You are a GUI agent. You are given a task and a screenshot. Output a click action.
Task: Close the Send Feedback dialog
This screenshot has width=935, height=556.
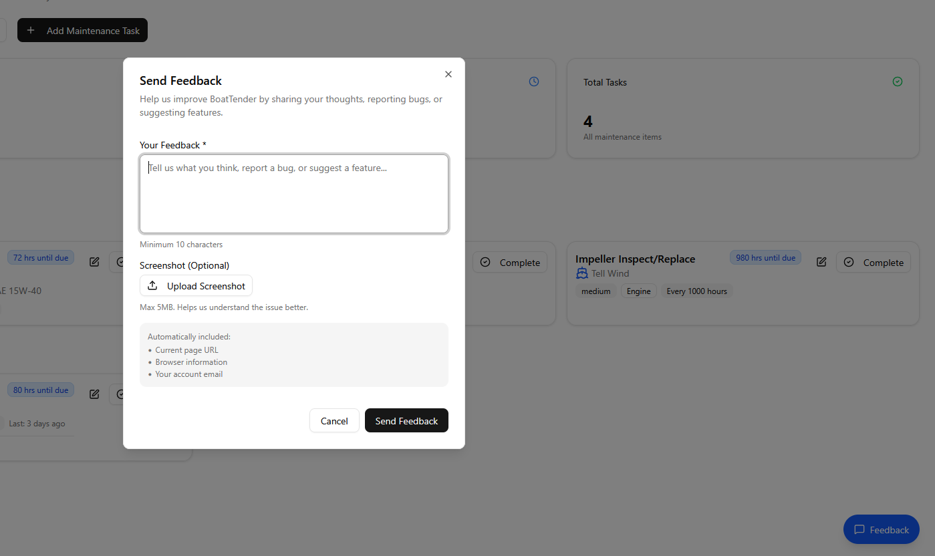(x=448, y=74)
